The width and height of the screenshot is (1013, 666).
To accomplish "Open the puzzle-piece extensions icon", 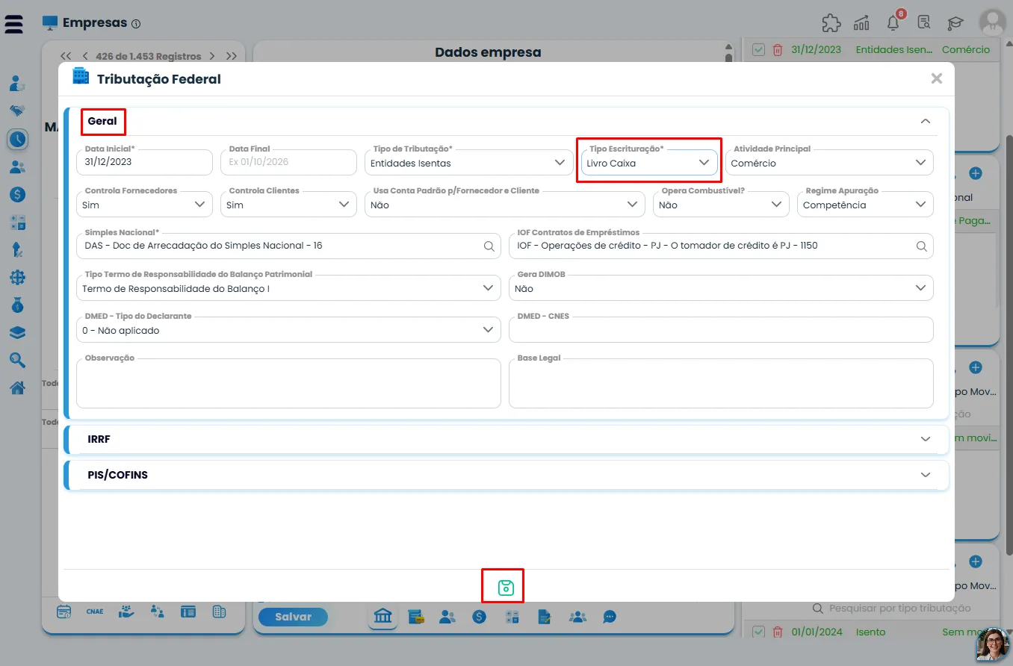I will pyautogui.click(x=831, y=23).
